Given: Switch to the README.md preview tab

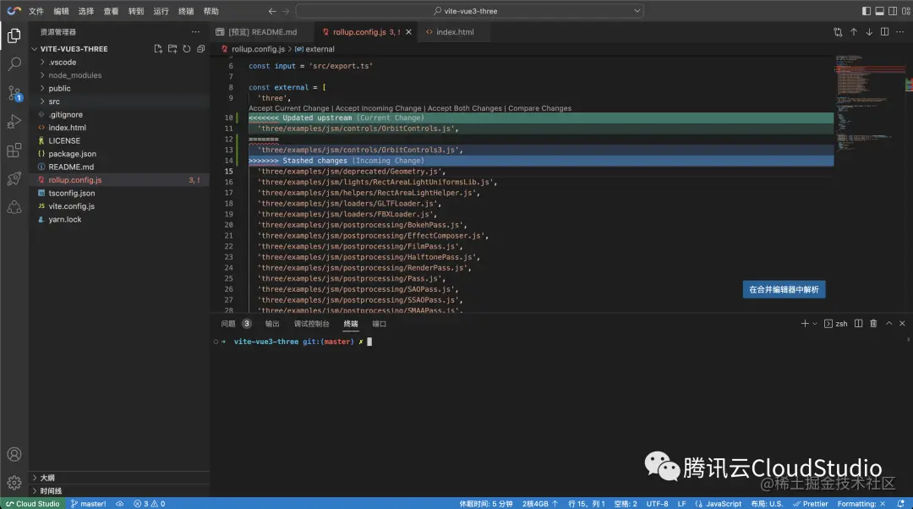Looking at the screenshot, I should (x=262, y=32).
